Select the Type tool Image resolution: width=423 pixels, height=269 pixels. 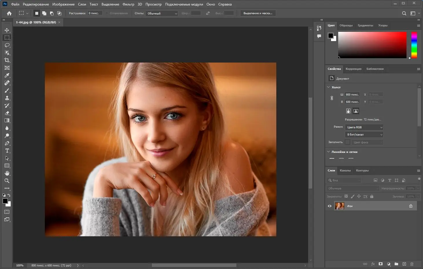click(7, 151)
